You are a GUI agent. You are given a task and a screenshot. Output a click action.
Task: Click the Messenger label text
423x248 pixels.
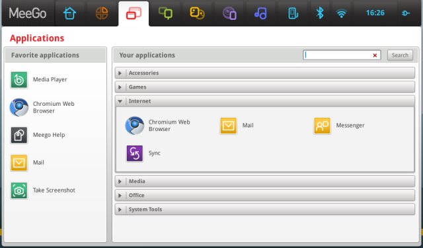[350, 126]
